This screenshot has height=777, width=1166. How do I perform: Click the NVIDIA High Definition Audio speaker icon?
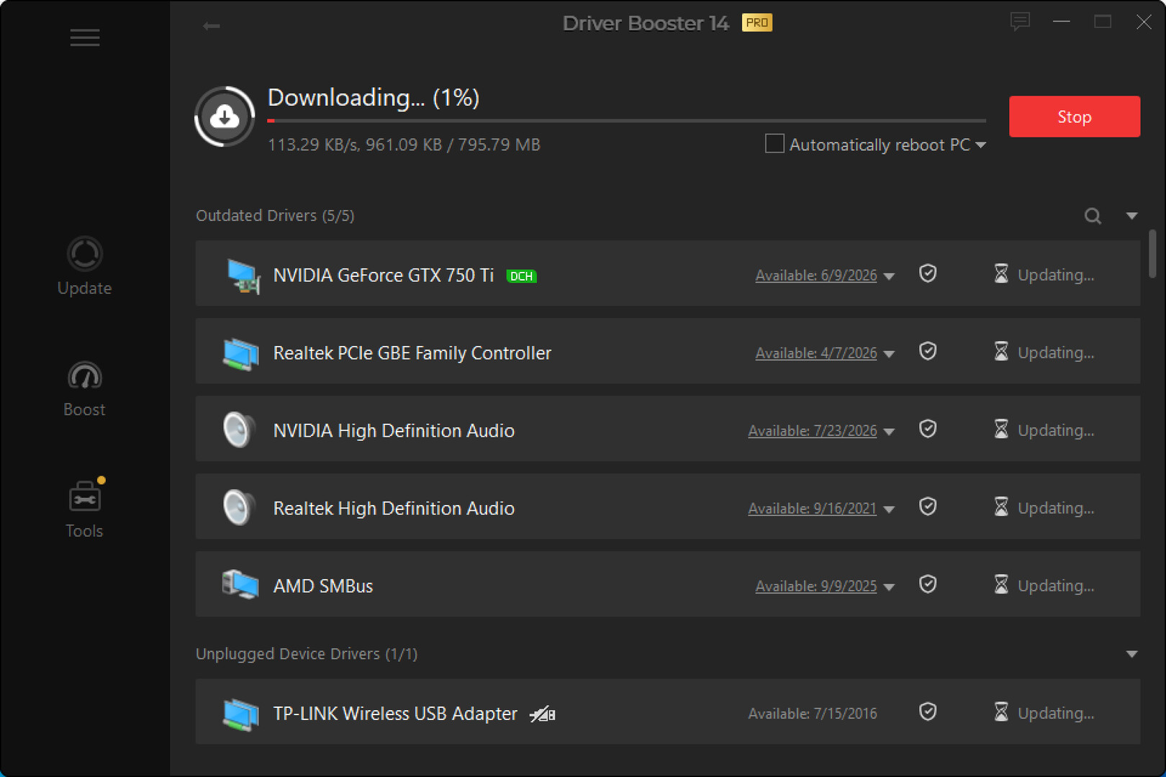point(238,430)
